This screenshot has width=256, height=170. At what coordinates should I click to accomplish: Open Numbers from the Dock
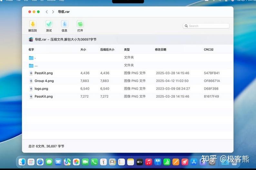(x=167, y=162)
